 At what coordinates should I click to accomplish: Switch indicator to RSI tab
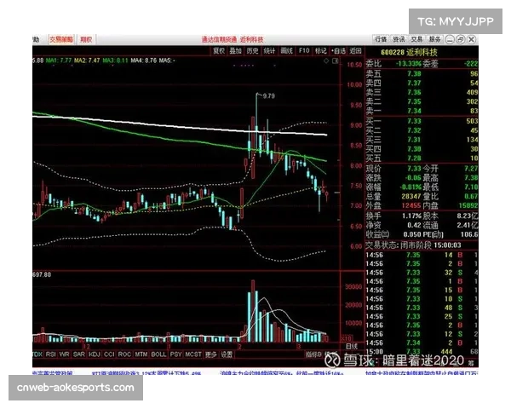pyautogui.click(x=50, y=354)
